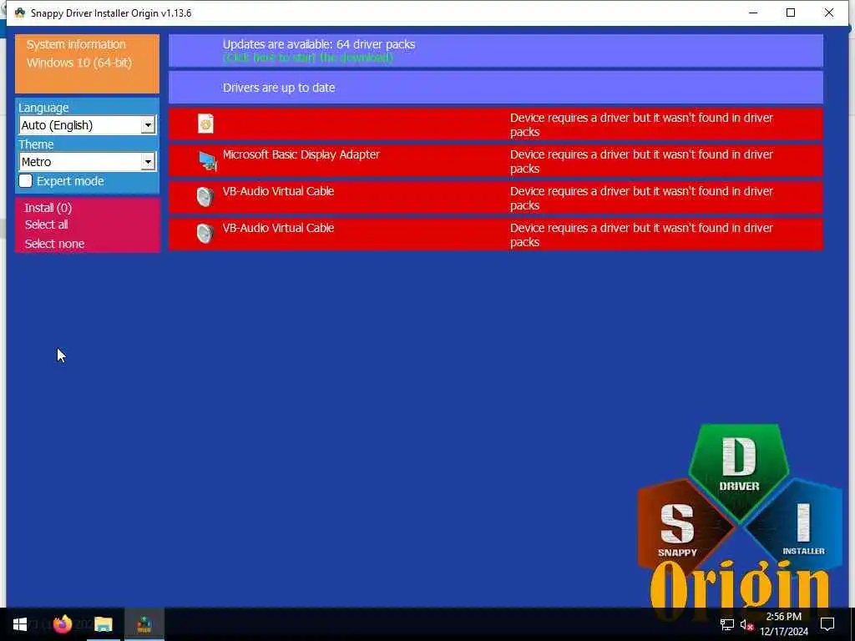Click the Snappy Driver Installer taskbar icon
855x641 pixels.
[x=144, y=624]
